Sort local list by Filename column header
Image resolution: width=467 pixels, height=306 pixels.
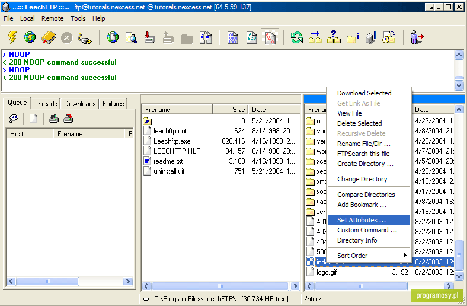click(x=177, y=110)
